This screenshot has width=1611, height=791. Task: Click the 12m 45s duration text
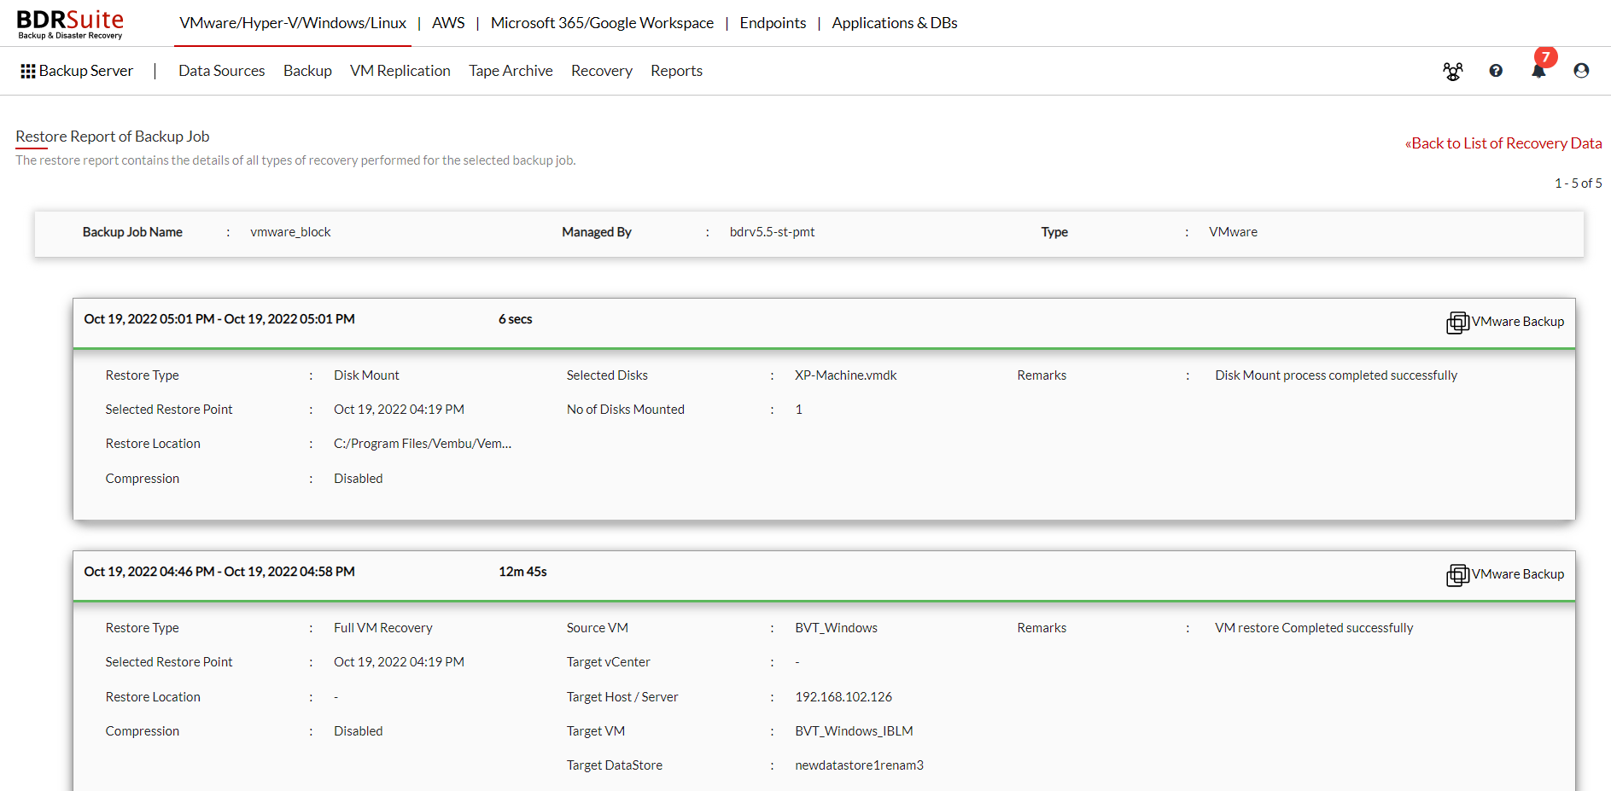522,572
